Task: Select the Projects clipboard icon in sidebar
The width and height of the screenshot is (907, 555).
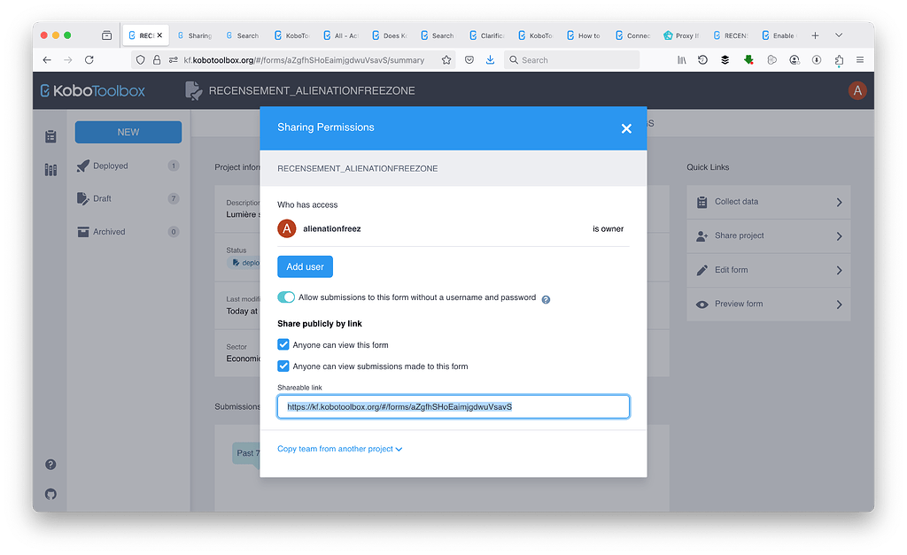Action: tap(50, 136)
